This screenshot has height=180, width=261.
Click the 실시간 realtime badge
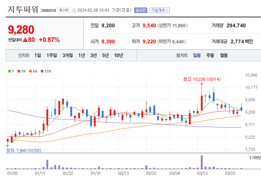pos(141,10)
